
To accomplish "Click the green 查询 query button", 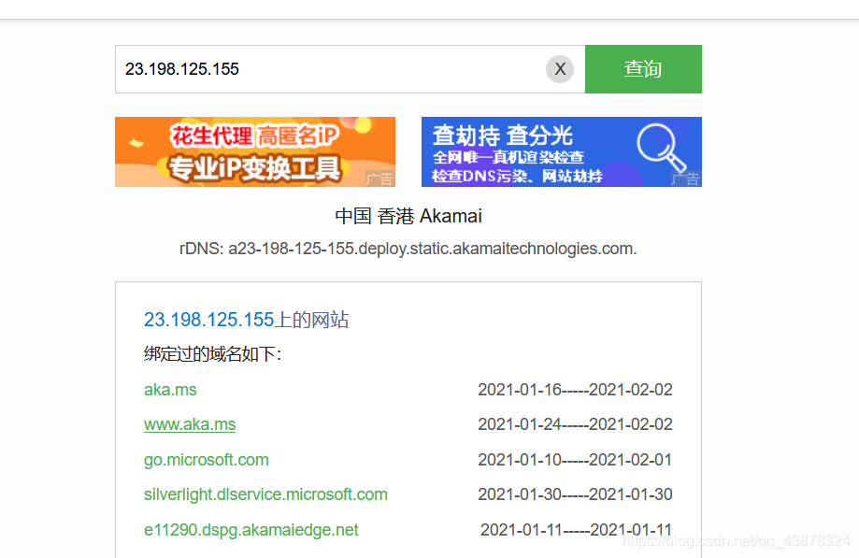I will pos(643,69).
